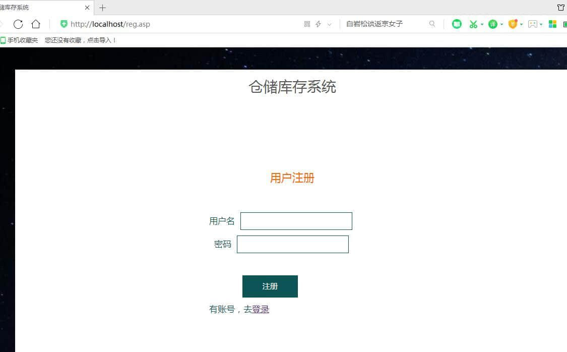Click the green security shield in address bar
This screenshot has height=352, width=567.
pos(64,24)
